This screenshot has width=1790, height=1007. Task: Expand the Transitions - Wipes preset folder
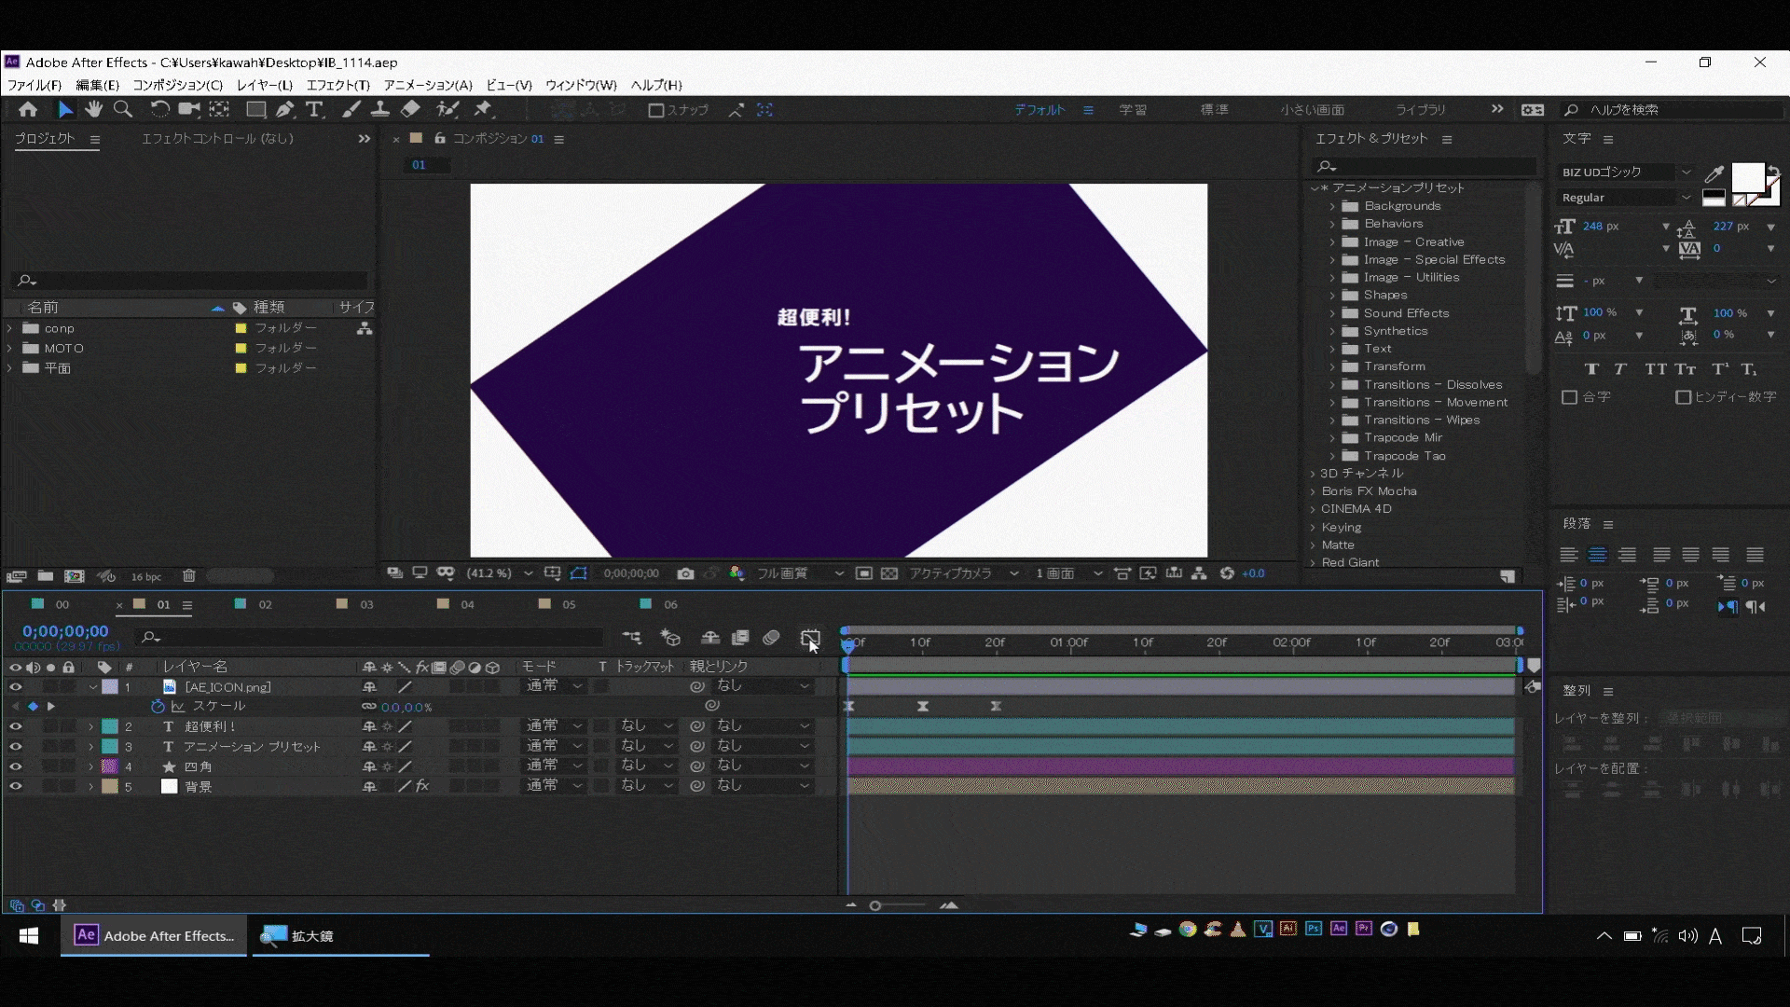pyautogui.click(x=1331, y=420)
